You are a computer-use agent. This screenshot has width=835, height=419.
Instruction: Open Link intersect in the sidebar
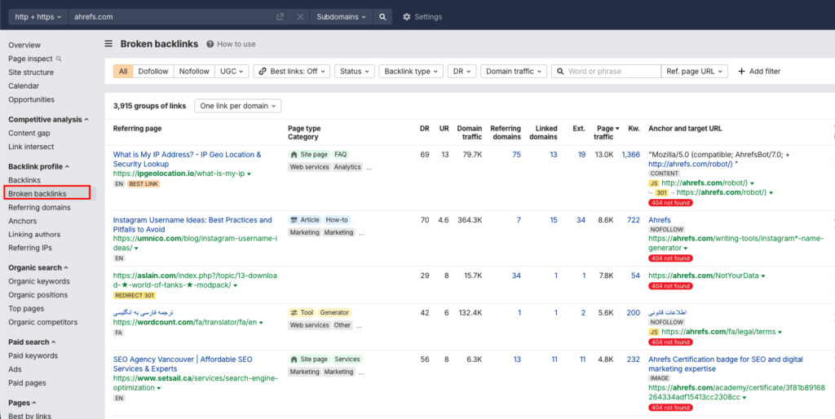31,147
